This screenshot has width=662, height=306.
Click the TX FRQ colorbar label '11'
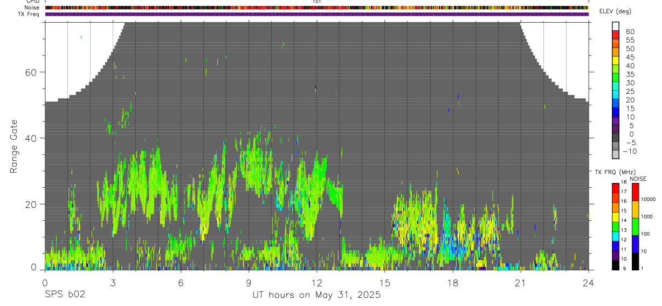(623, 249)
